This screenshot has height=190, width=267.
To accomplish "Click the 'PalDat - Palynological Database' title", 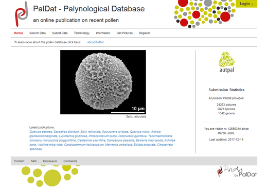I will (89, 9).
